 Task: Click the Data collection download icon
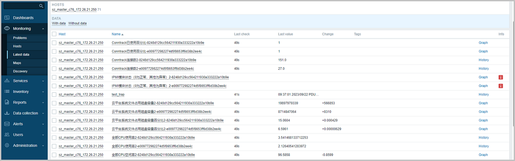(7, 113)
